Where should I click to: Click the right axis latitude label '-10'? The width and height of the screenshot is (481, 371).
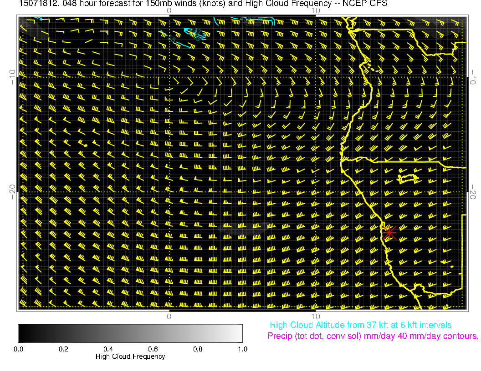pyautogui.click(x=473, y=77)
